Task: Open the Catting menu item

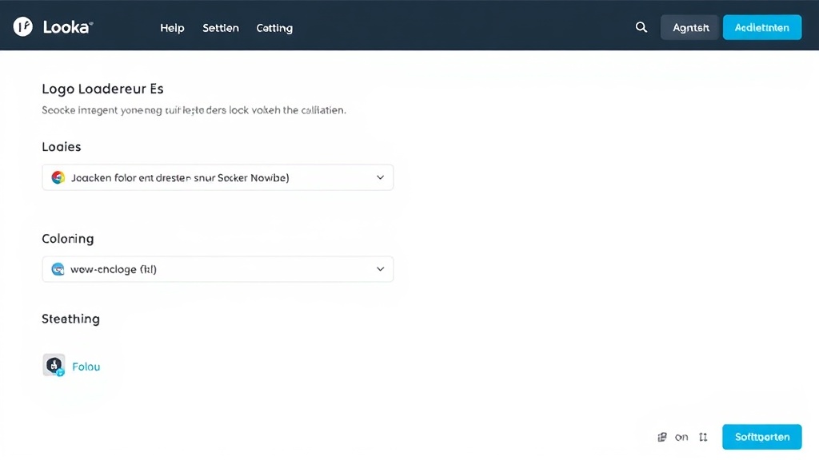Action: pyautogui.click(x=275, y=28)
